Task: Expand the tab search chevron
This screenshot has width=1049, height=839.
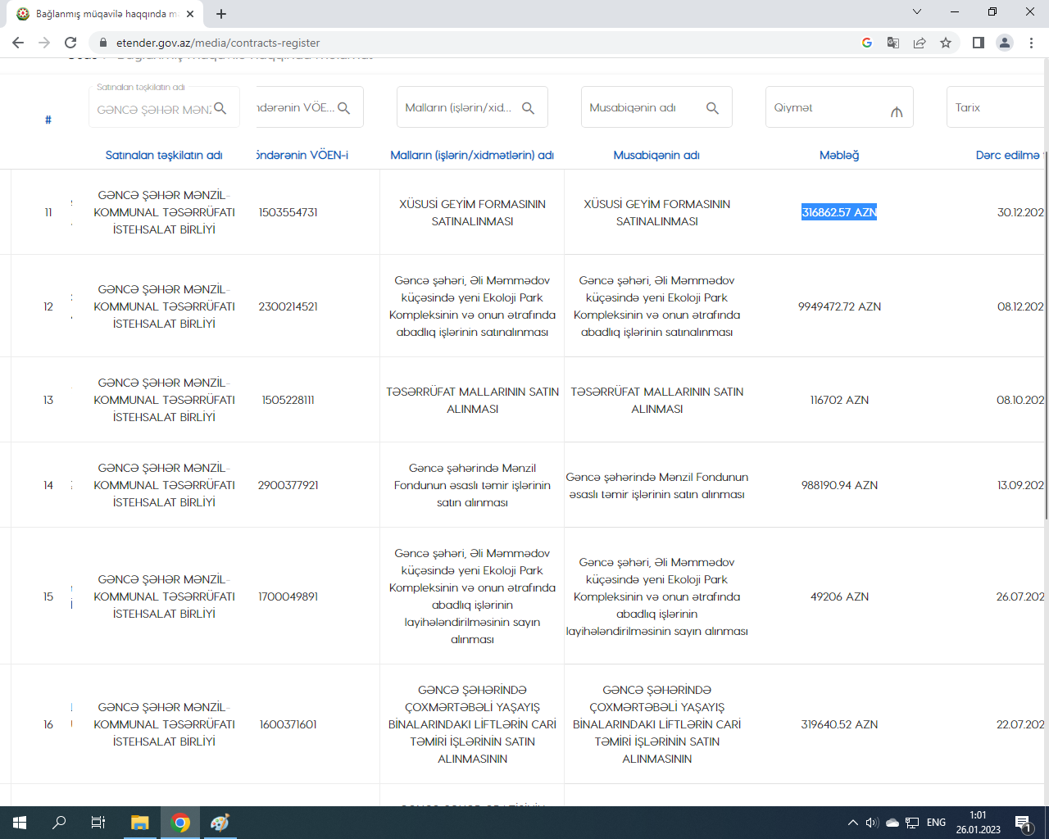Action: tap(917, 12)
